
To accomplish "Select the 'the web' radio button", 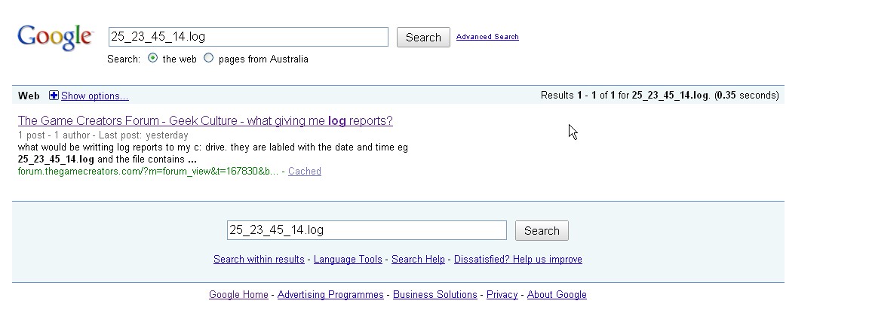I will (x=152, y=58).
